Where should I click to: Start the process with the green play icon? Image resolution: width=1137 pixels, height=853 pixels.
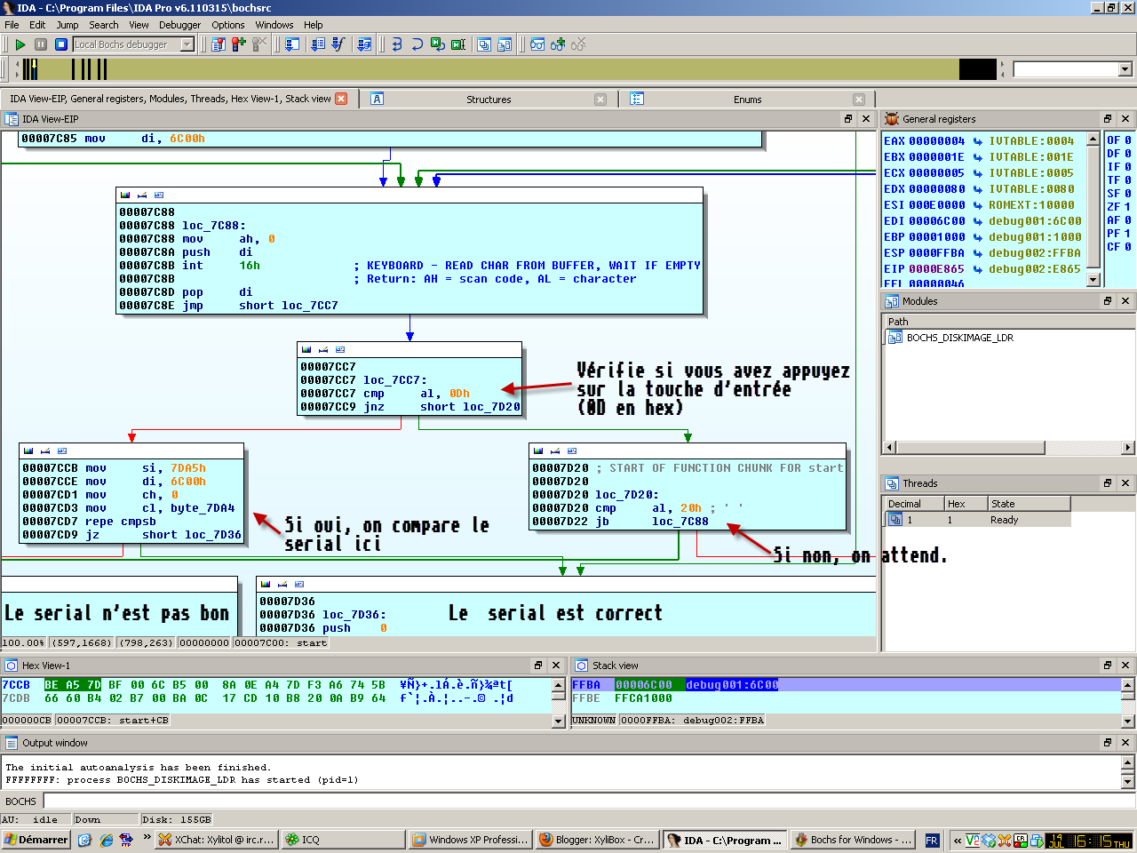pos(20,44)
